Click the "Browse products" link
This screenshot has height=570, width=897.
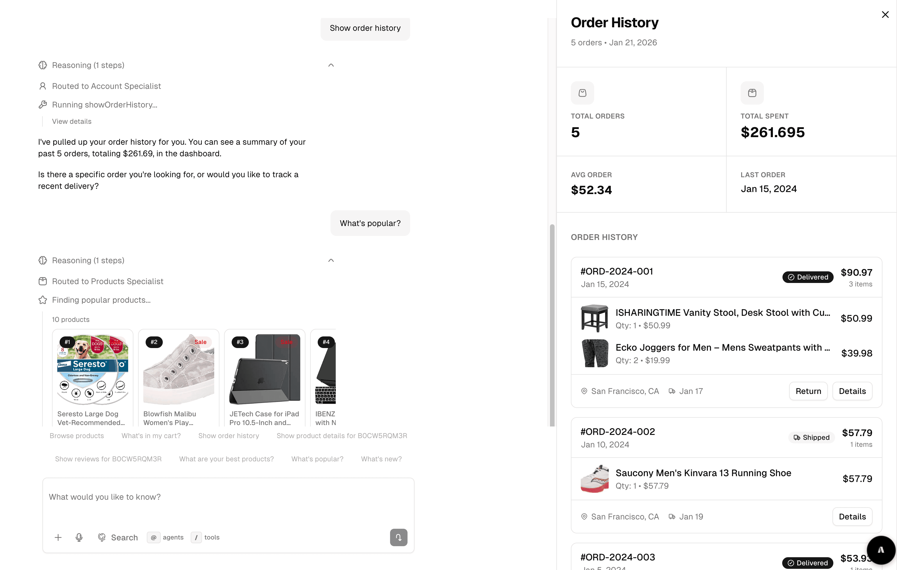[x=77, y=435]
